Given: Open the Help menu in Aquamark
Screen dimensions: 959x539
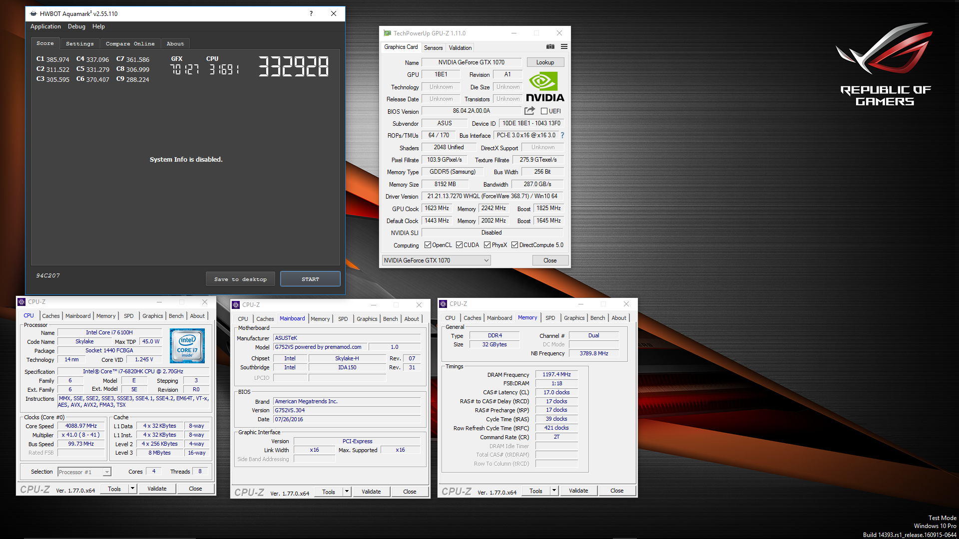Looking at the screenshot, I should [x=98, y=26].
